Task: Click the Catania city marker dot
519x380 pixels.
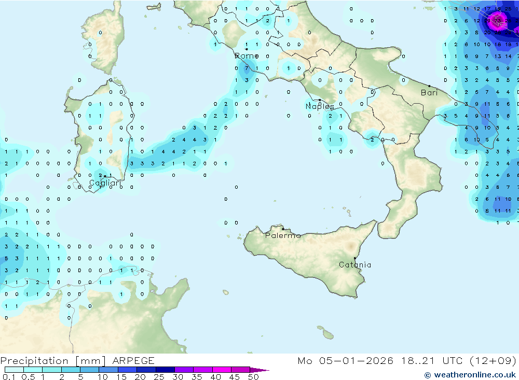Action: click(x=355, y=258)
